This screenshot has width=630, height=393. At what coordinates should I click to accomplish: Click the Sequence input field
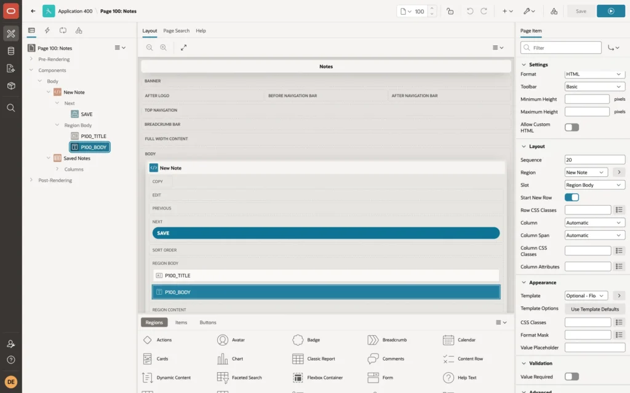pyautogui.click(x=595, y=160)
